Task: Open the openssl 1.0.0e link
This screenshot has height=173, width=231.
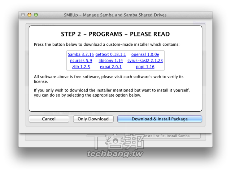Action: (145, 54)
